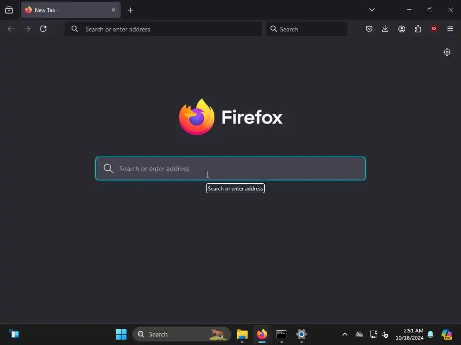
Task: Save page to Pocket
Action: [x=369, y=29]
